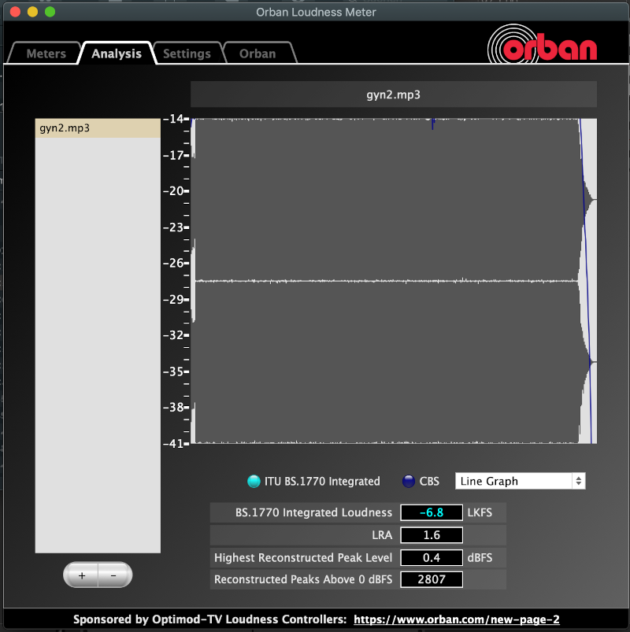Open the Line Graph dropdown
Viewport: 630px width, 632px height.
(x=520, y=481)
